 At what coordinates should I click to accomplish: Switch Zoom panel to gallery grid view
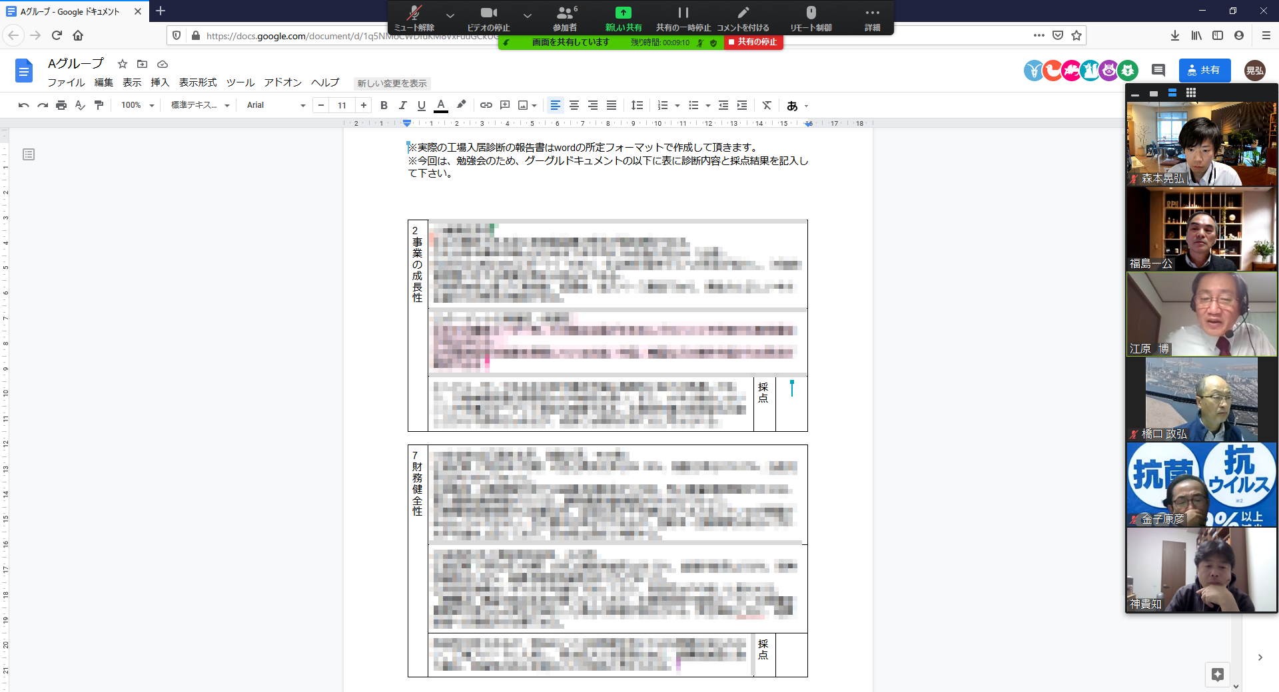pyautogui.click(x=1191, y=93)
